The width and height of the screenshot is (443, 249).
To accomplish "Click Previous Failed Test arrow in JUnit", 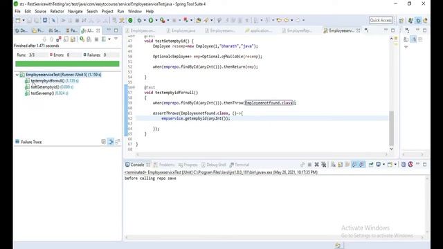I will point(51,39).
